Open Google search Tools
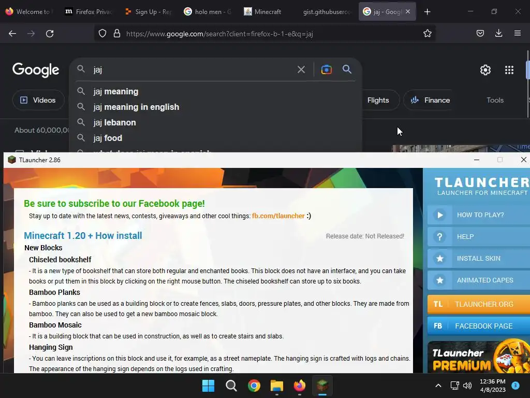Viewport: 530px width, 398px height. [x=495, y=100]
